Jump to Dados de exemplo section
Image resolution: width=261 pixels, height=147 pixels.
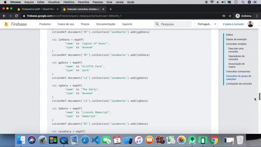[236, 39]
